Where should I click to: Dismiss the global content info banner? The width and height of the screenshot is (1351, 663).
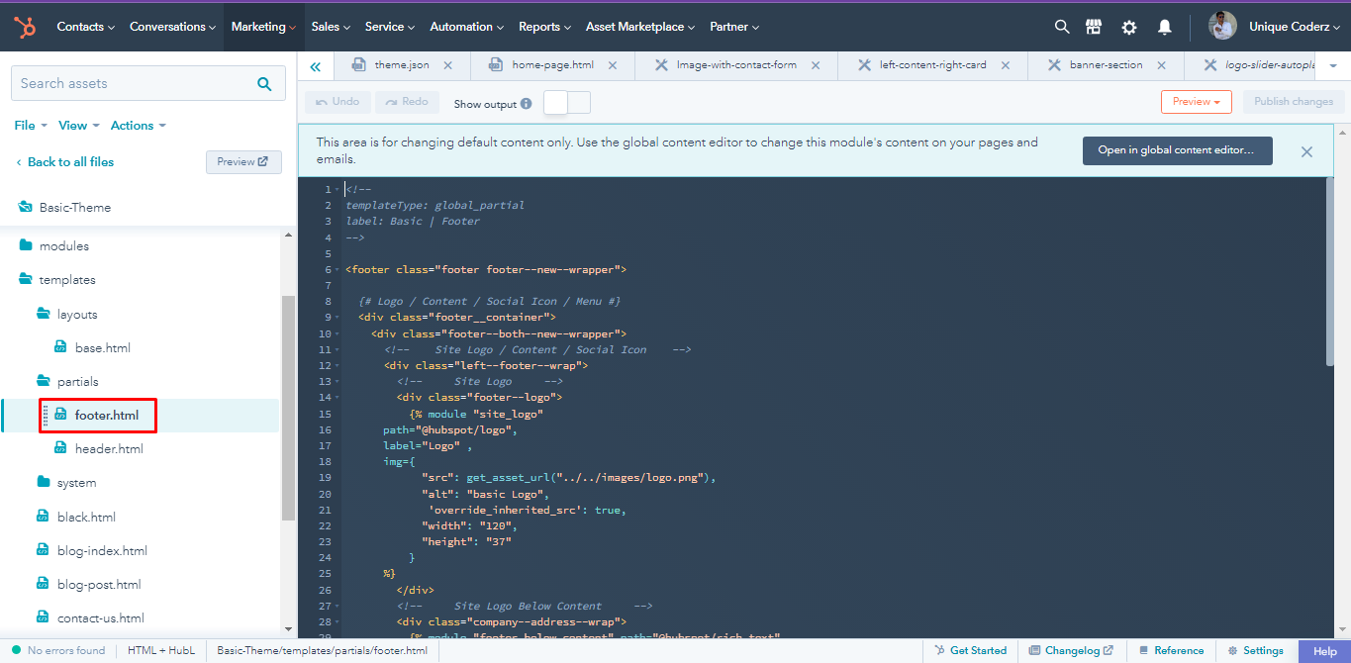coord(1306,151)
